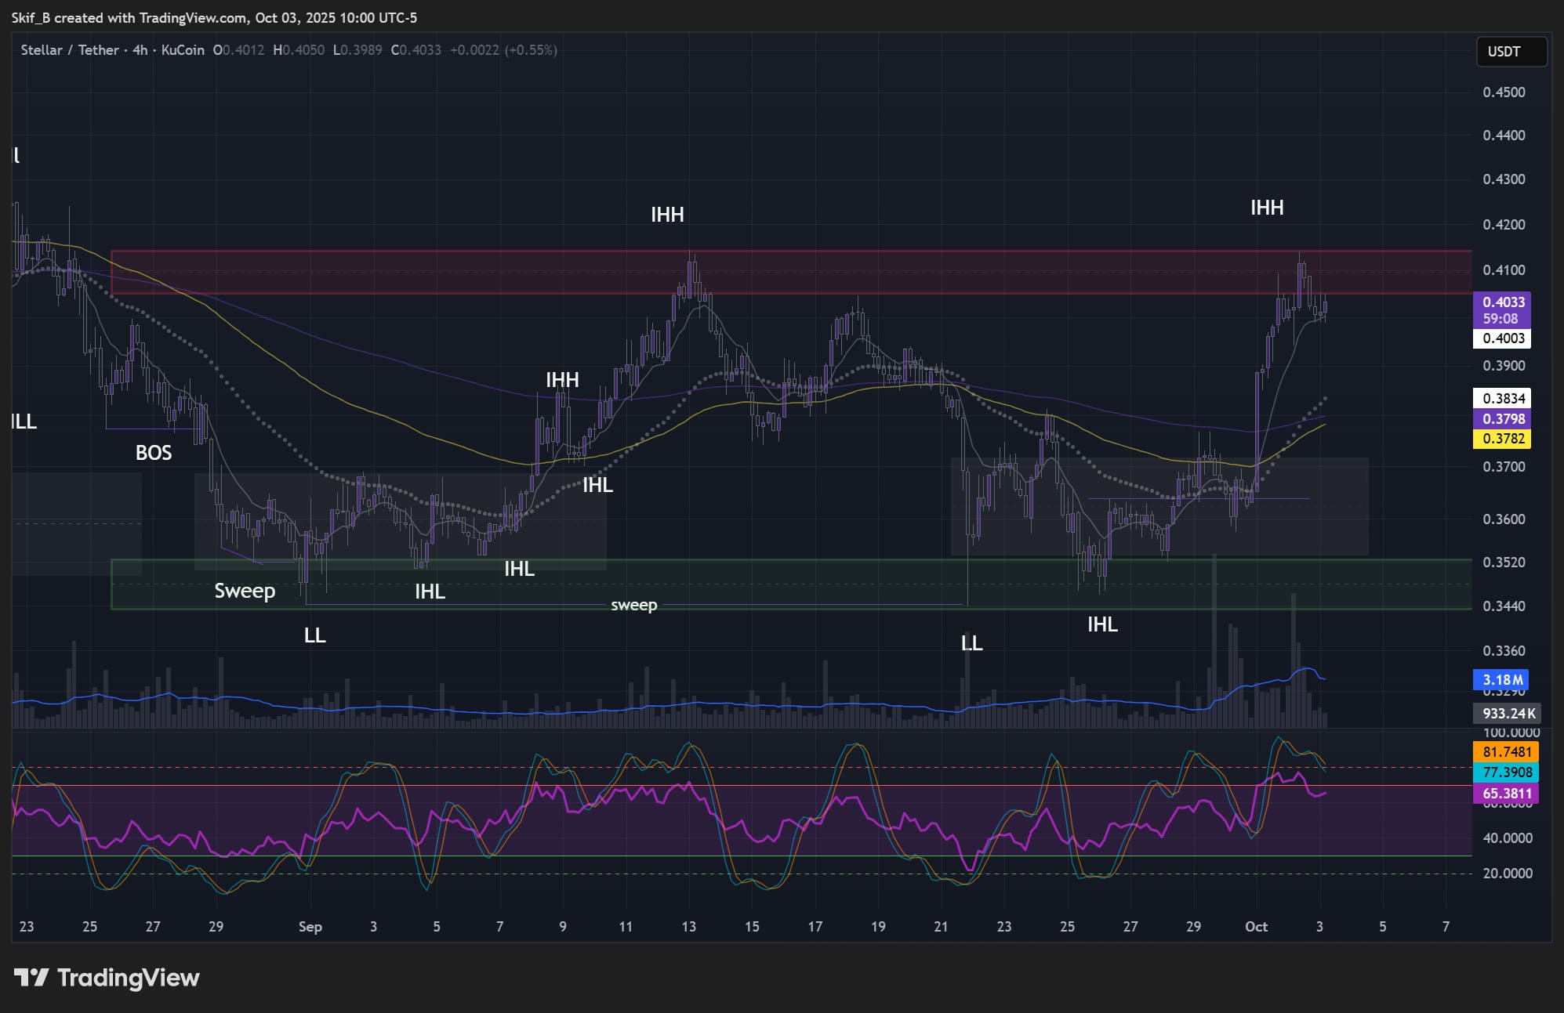This screenshot has height=1013, width=1564.
Task: Select the orange 81.7481 indicator value tag
Action: (x=1506, y=752)
